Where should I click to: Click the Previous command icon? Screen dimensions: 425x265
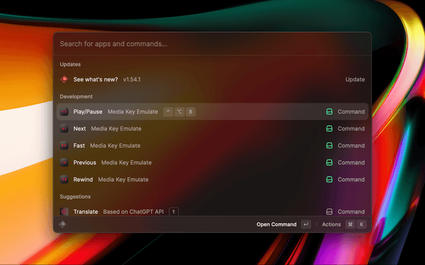tap(64, 162)
